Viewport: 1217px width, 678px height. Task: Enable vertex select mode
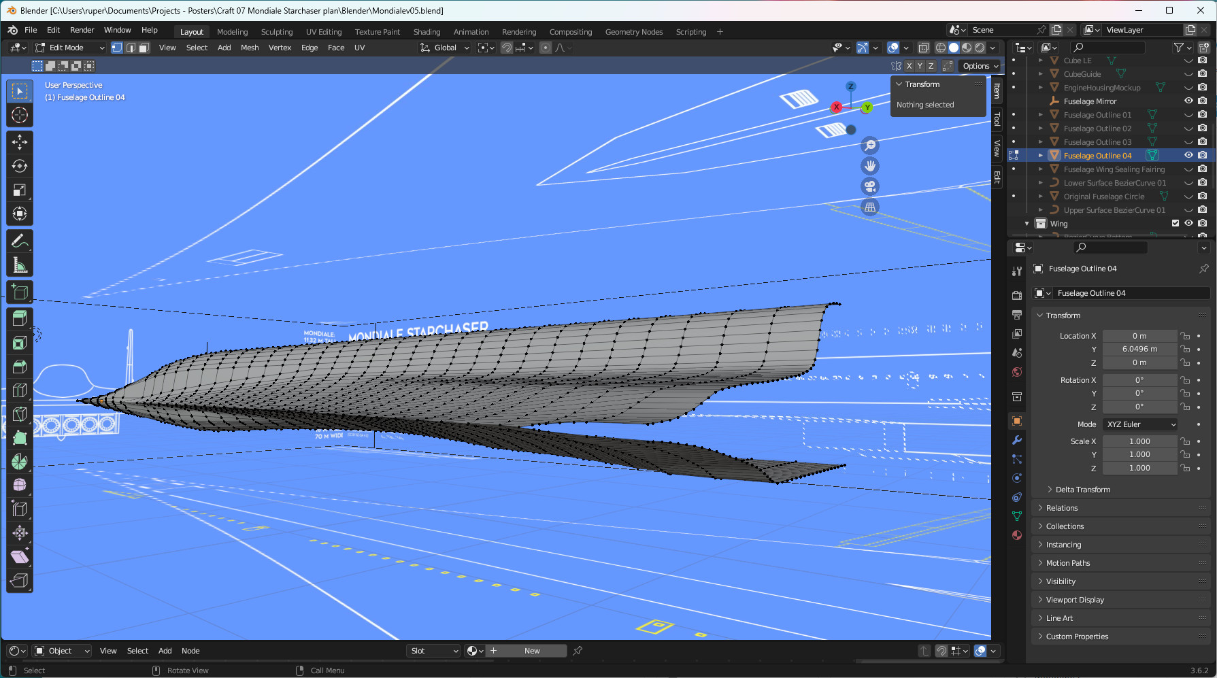pyautogui.click(x=117, y=48)
